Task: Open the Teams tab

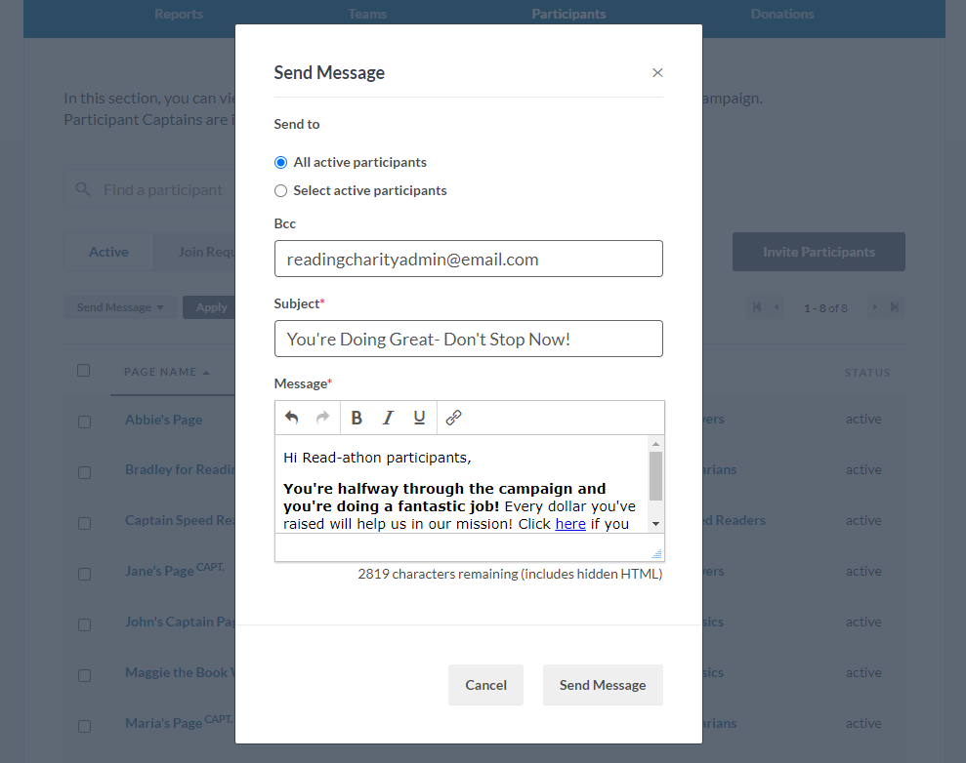Action: (367, 15)
